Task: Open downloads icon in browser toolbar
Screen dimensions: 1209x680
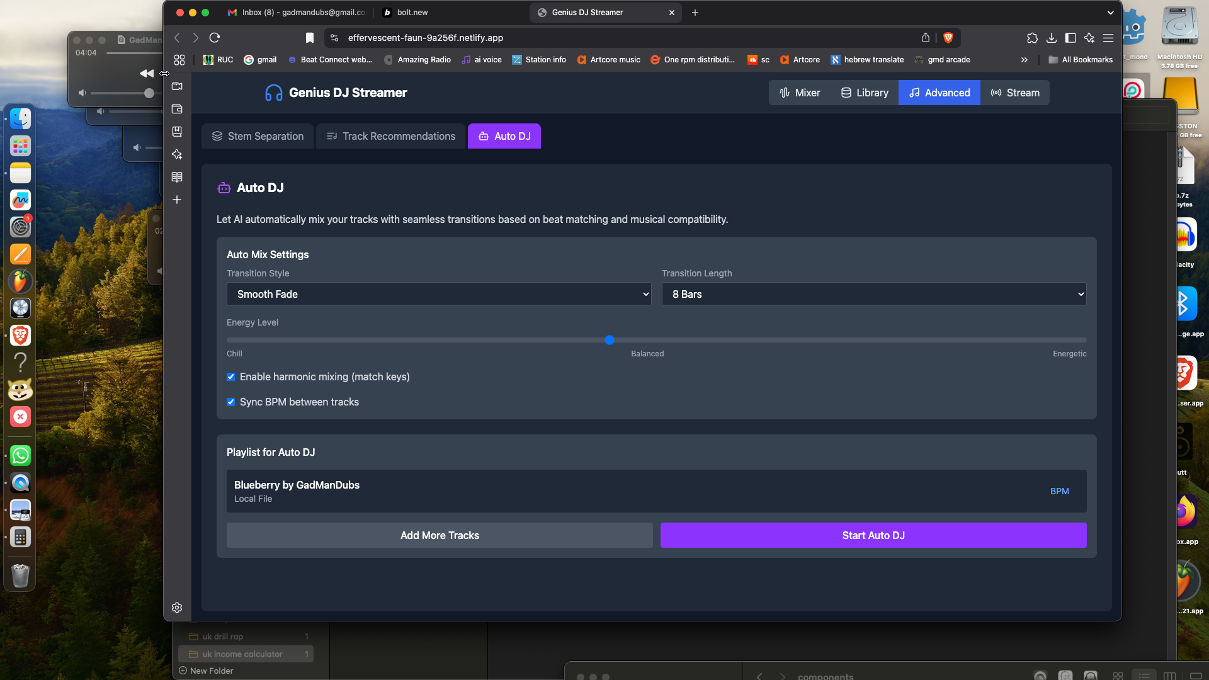Action: point(1051,38)
